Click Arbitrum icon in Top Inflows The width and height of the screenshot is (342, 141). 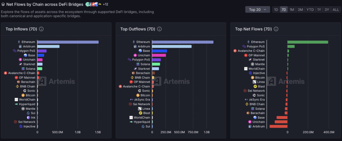click(20, 47)
